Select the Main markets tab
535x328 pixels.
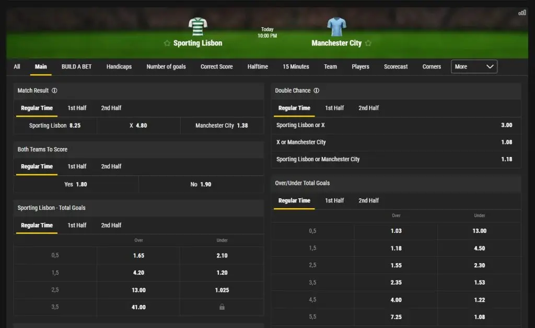[41, 66]
